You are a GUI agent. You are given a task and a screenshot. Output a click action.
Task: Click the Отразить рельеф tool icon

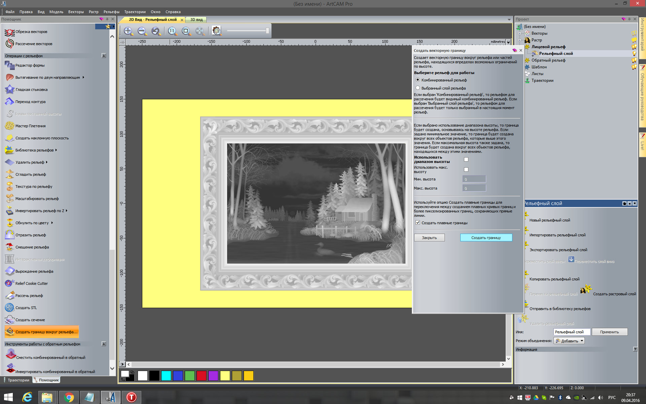[x=9, y=235]
